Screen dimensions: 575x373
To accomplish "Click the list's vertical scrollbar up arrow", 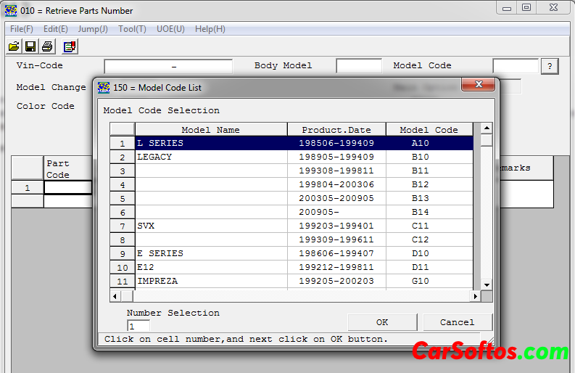I will coord(487,128).
